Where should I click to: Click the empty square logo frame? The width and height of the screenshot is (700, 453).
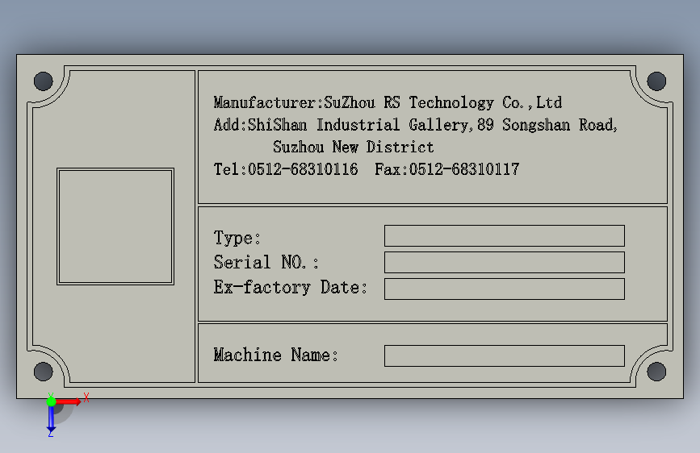pos(115,226)
